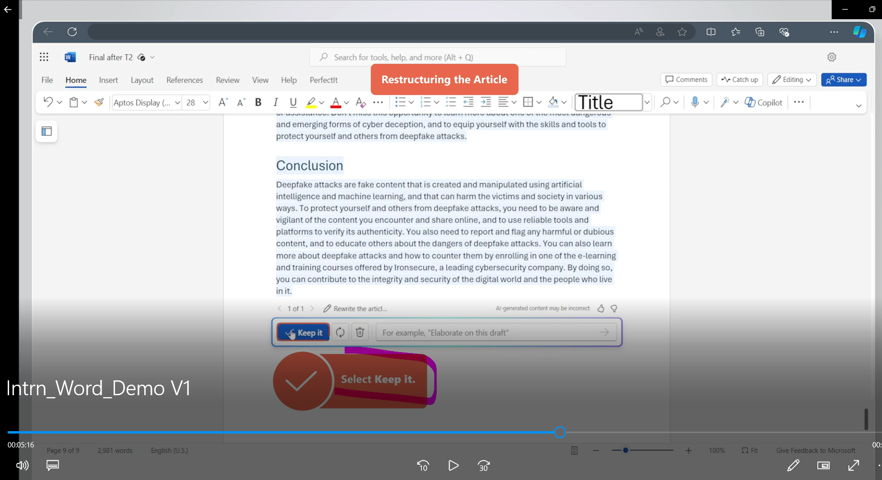Expand the Styles gallery dropdown arrow
The width and height of the screenshot is (882, 480).
647,102
